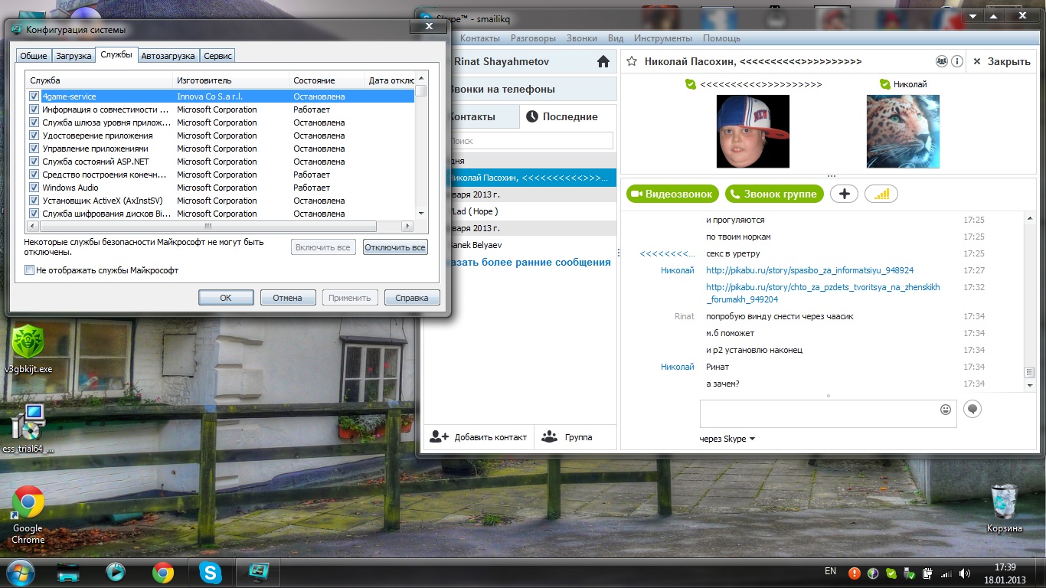
Task: Open the network signal tray icon
Action: 946,573
